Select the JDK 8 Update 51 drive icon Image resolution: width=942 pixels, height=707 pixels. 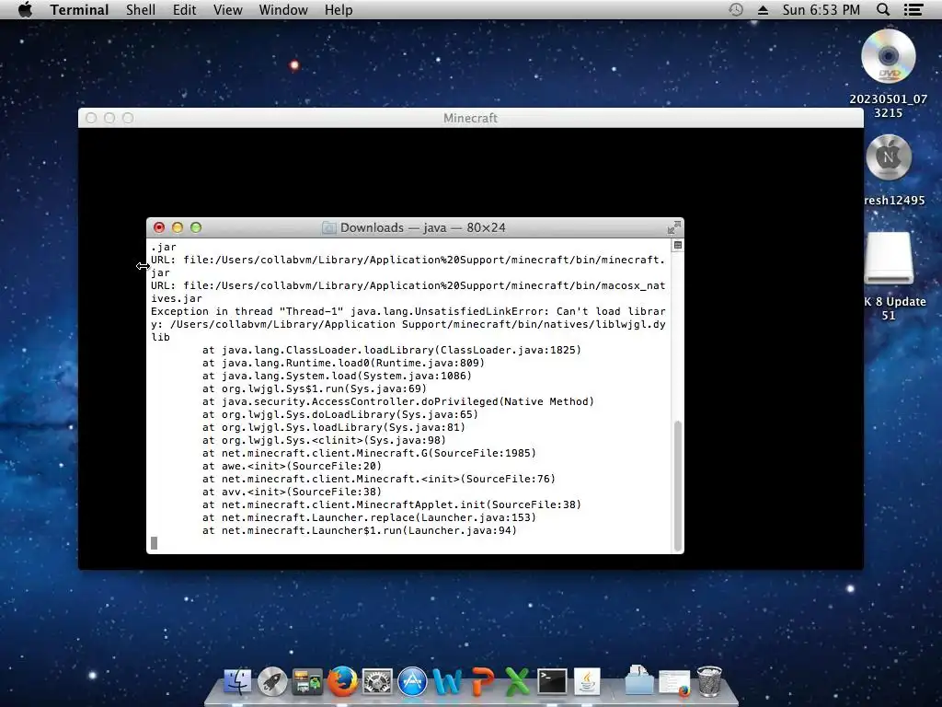889,259
